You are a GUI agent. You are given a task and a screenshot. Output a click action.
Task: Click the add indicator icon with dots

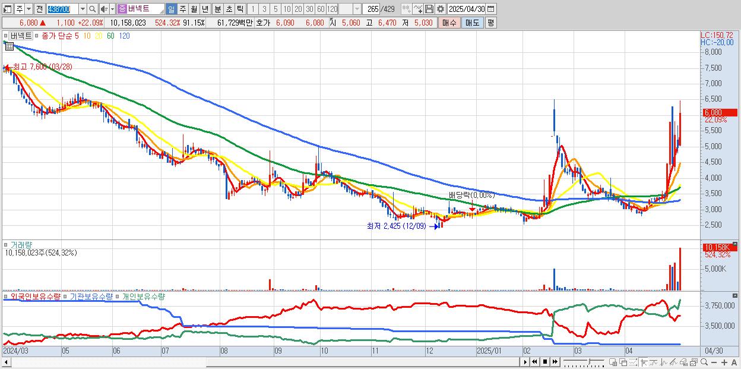click(407, 9)
